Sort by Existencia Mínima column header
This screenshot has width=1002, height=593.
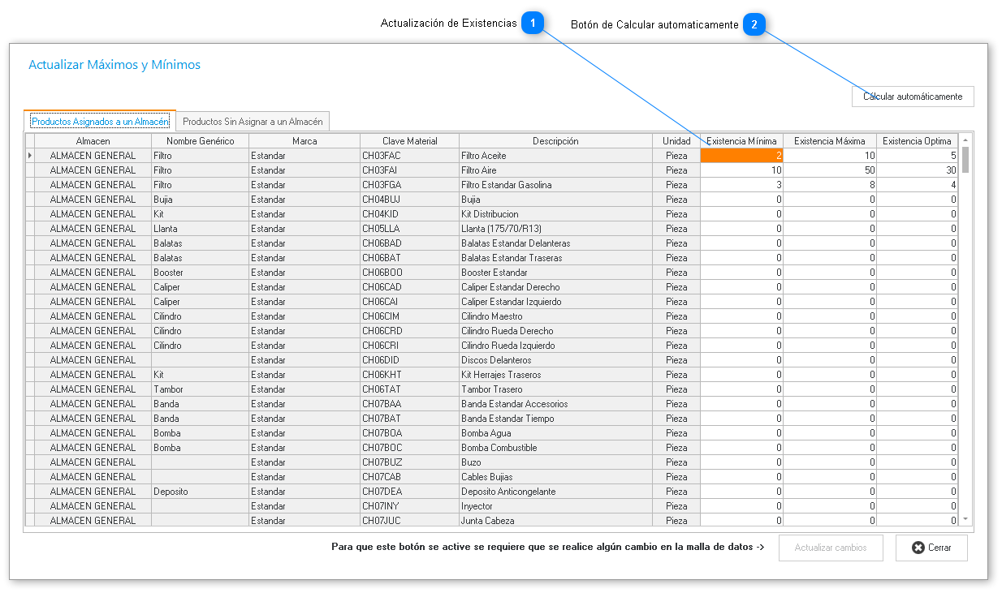click(x=741, y=141)
